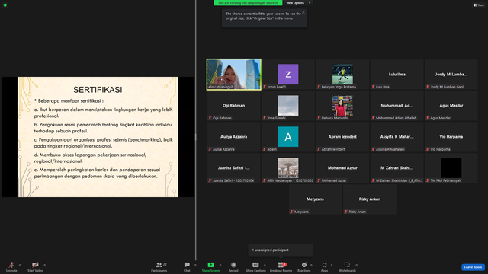Open the Chat panel
Image resolution: width=488 pixels, height=274 pixels.
click(x=187, y=266)
